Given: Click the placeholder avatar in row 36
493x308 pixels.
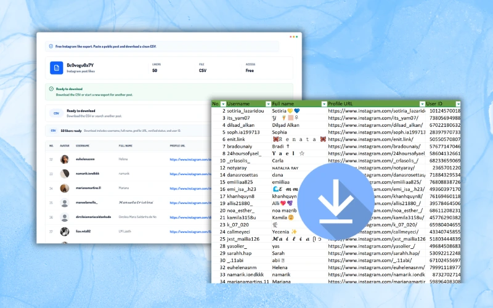Looking at the screenshot, I should (65, 217).
